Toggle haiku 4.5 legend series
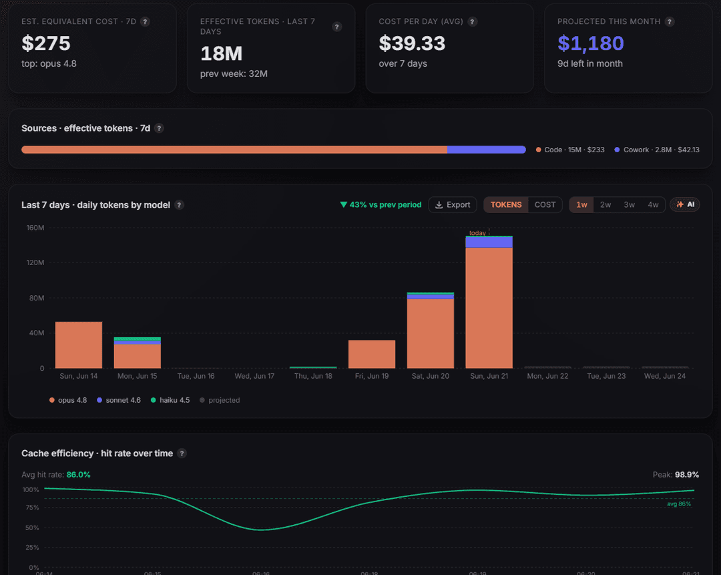 pos(170,400)
